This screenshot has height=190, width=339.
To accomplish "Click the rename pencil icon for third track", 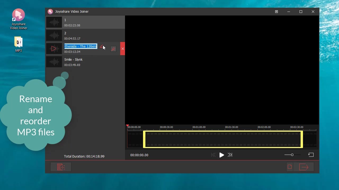I will (101, 47).
